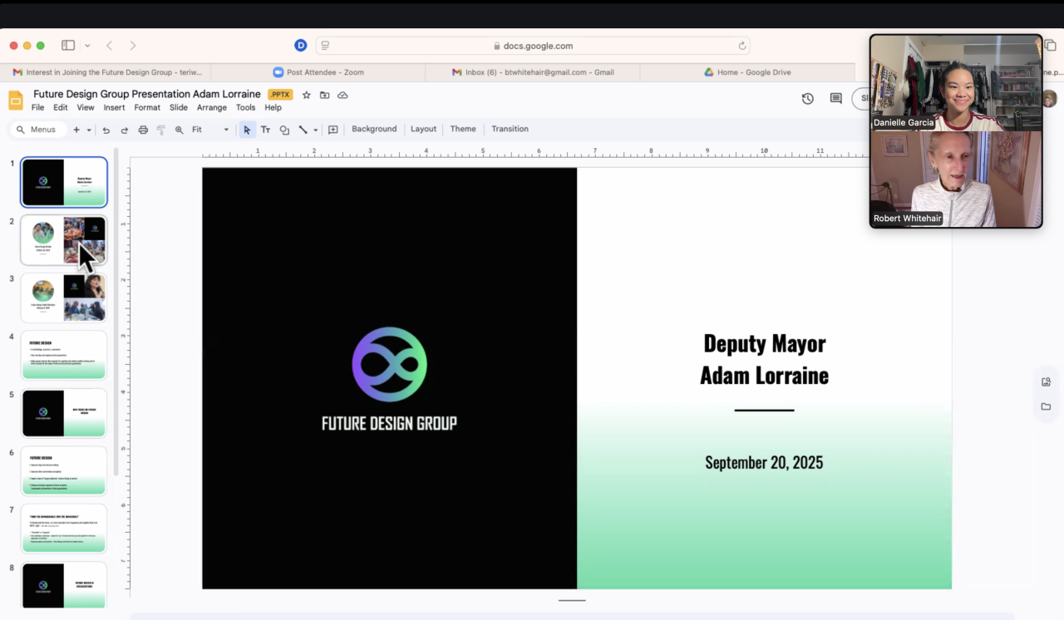
Task: Go forward using Safari forward arrow
Action: 133,46
